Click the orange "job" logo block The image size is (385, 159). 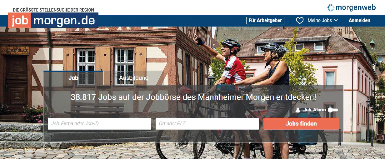click(19, 20)
